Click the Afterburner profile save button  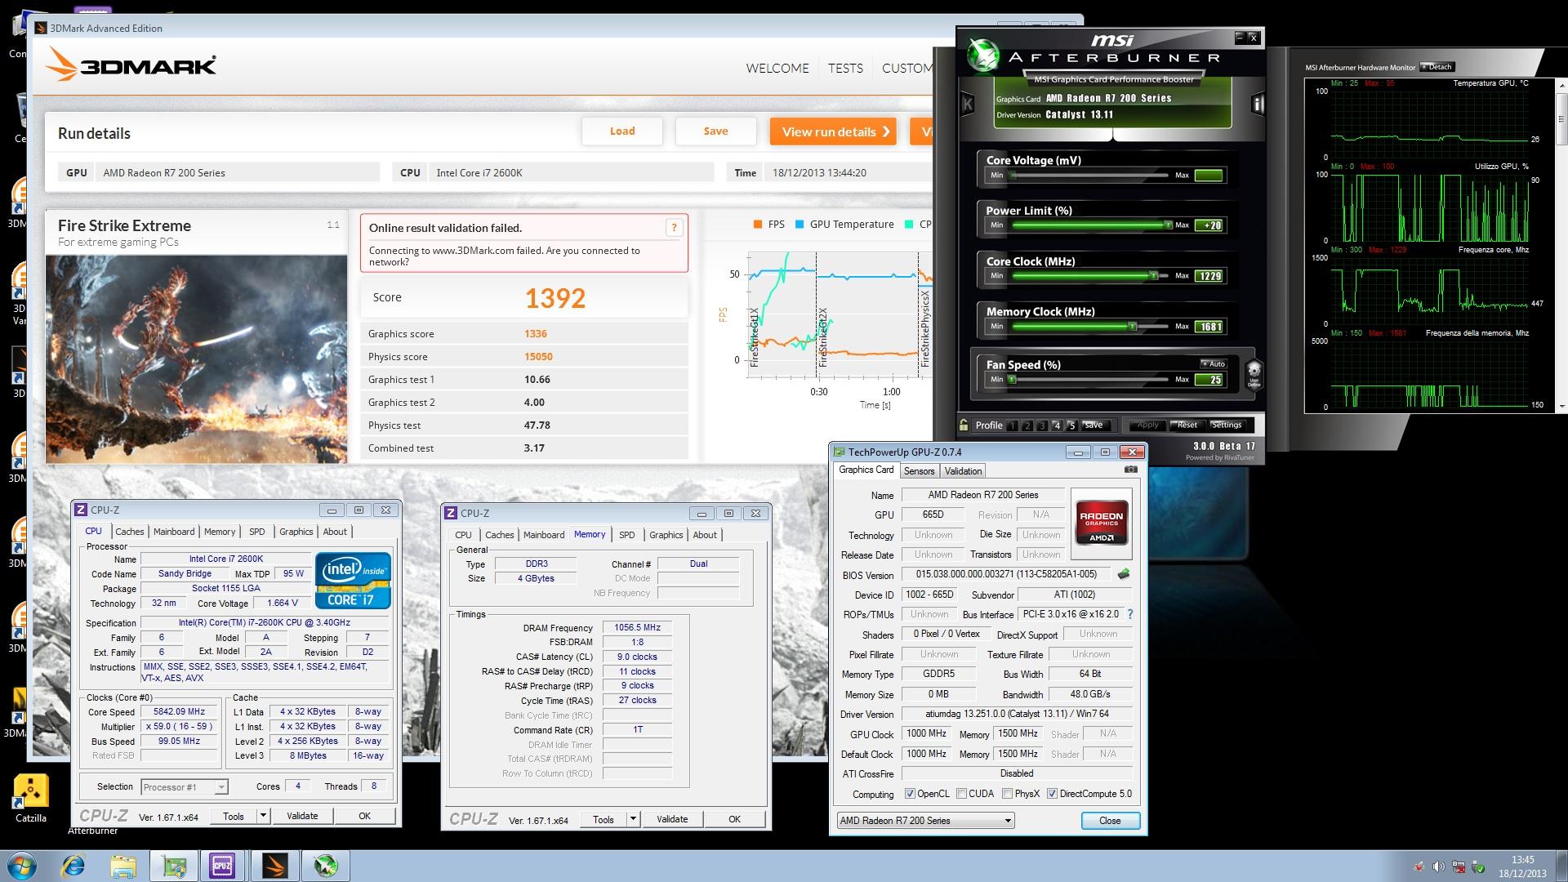click(1094, 425)
